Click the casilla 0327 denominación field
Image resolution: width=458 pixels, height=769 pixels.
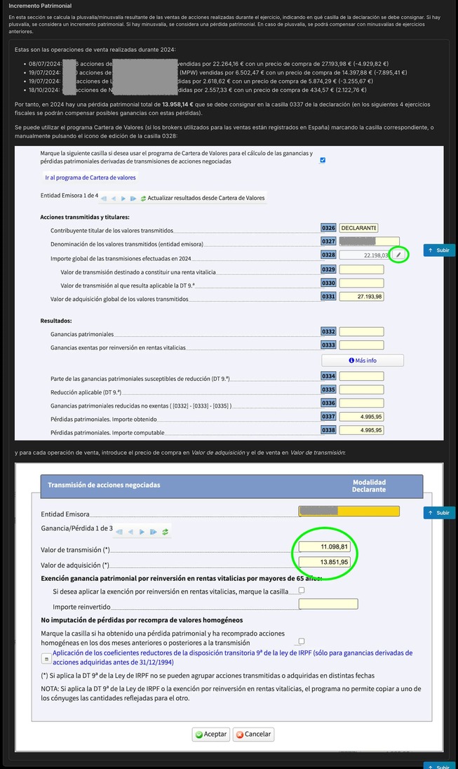click(x=369, y=241)
